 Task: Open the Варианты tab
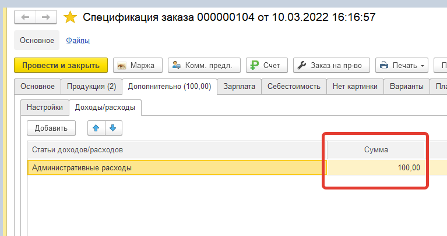pyautogui.click(x=407, y=87)
